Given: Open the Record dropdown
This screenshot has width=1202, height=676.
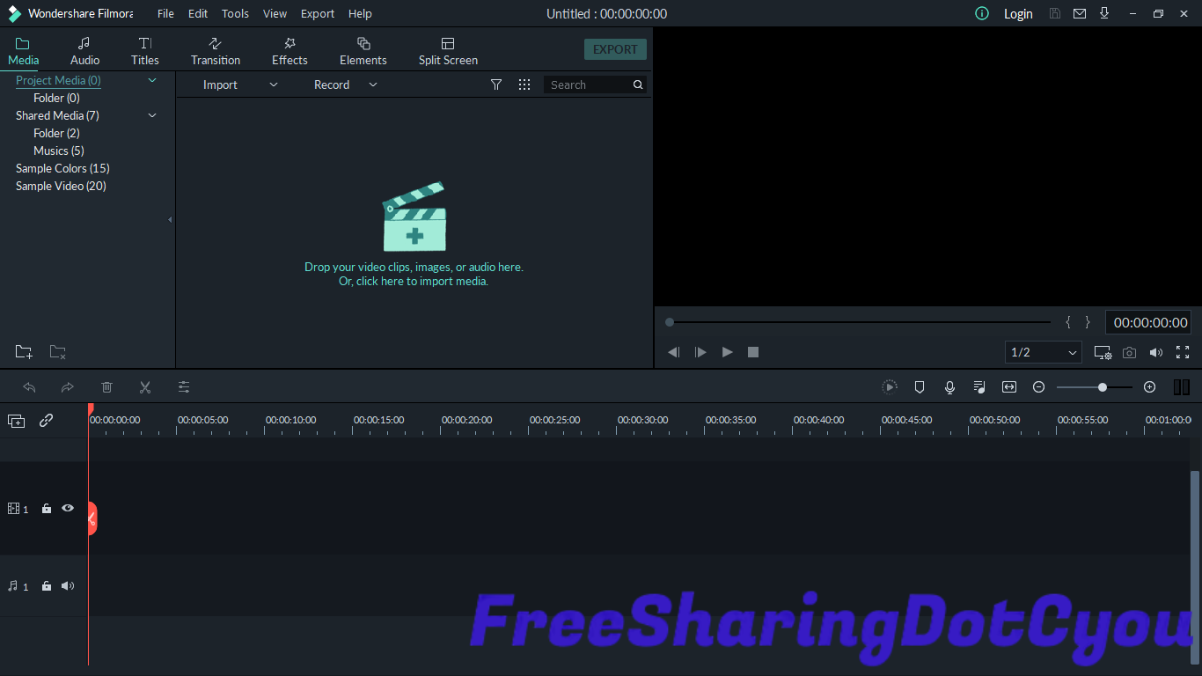Looking at the screenshot, I should tap(345, 84).
